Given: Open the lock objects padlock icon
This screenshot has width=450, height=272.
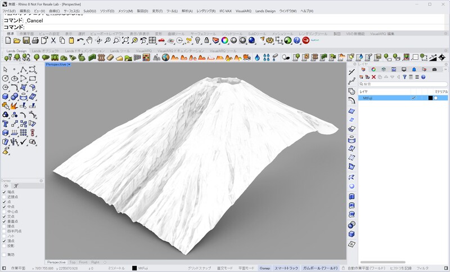Looking at the screenshot, I should [x=206, y=41].
